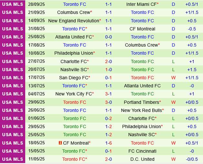Select the +1.5 handicap value

point(192,70)
